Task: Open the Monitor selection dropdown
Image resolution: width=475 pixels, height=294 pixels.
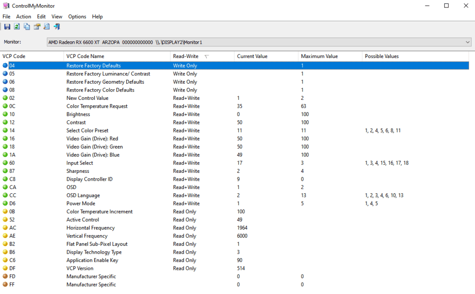Action: point(468,41)
